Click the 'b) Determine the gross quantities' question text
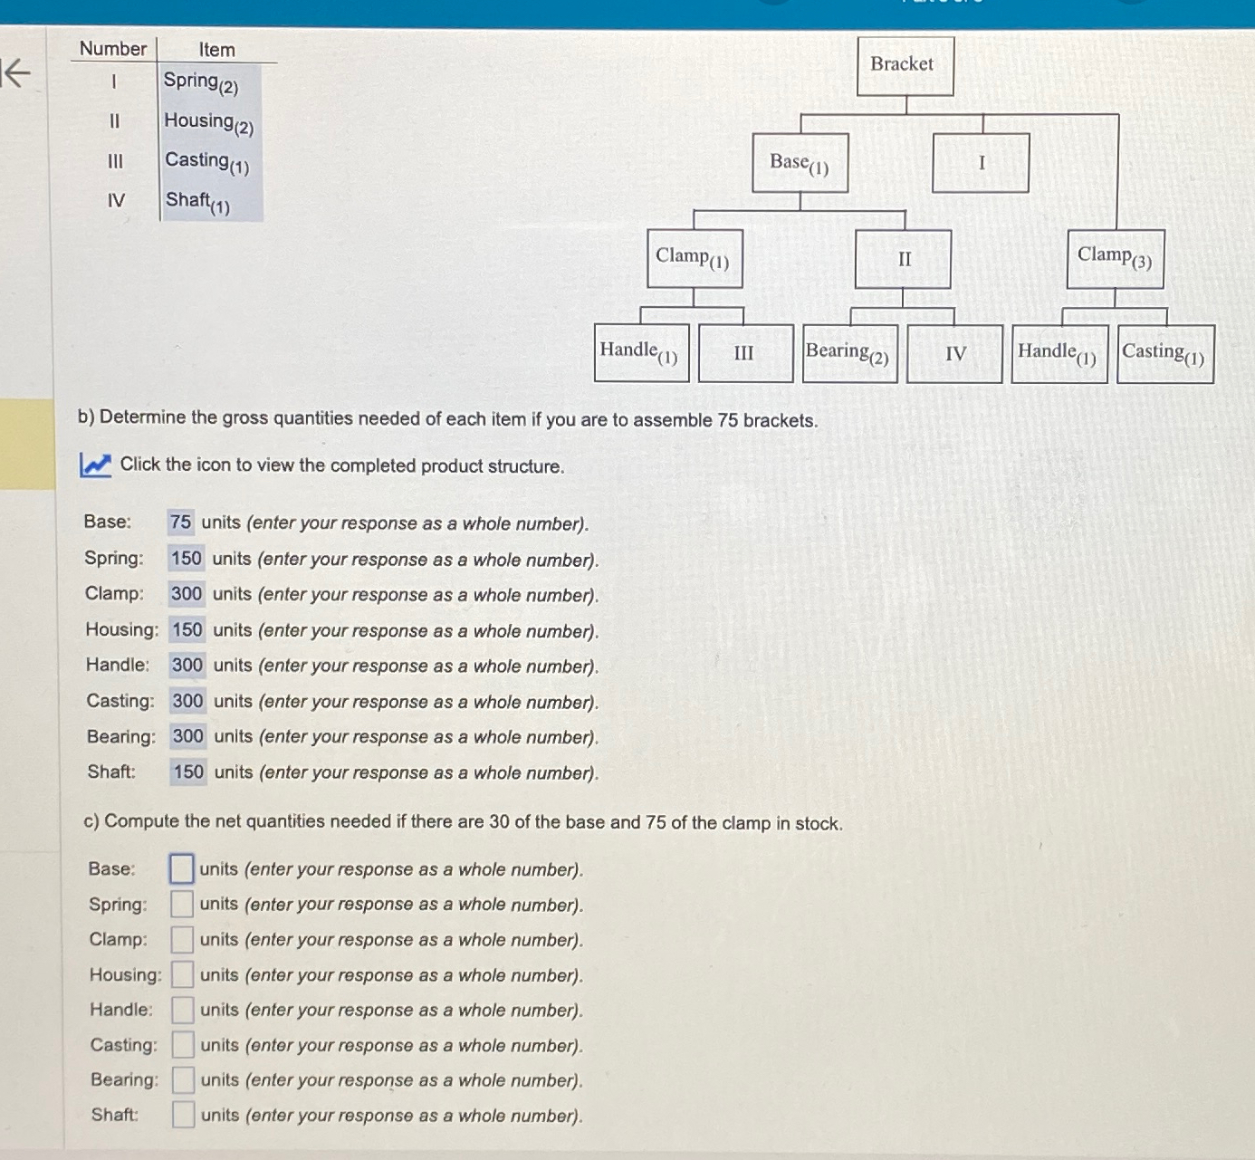The width and height of the screenshot is (1255, 1160). (x=447, y=418)
